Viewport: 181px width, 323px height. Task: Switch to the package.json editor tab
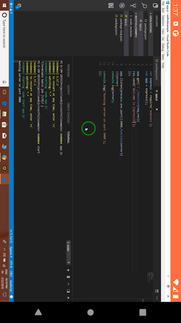coord(157,71)
